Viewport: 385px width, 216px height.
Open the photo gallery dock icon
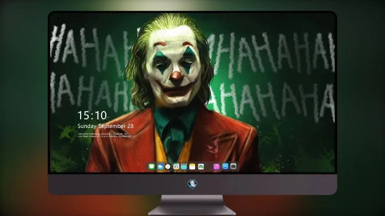pyautogui.click(x=201, y=167)
